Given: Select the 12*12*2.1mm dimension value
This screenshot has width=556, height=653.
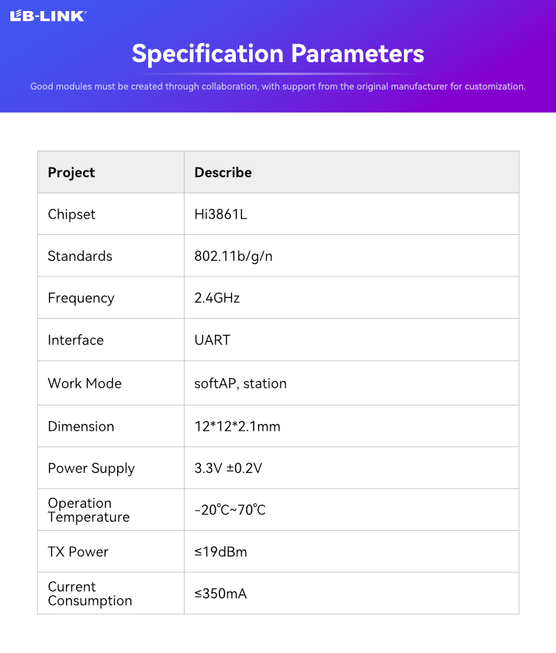Looking at the screenshot, I should [237, 426].
